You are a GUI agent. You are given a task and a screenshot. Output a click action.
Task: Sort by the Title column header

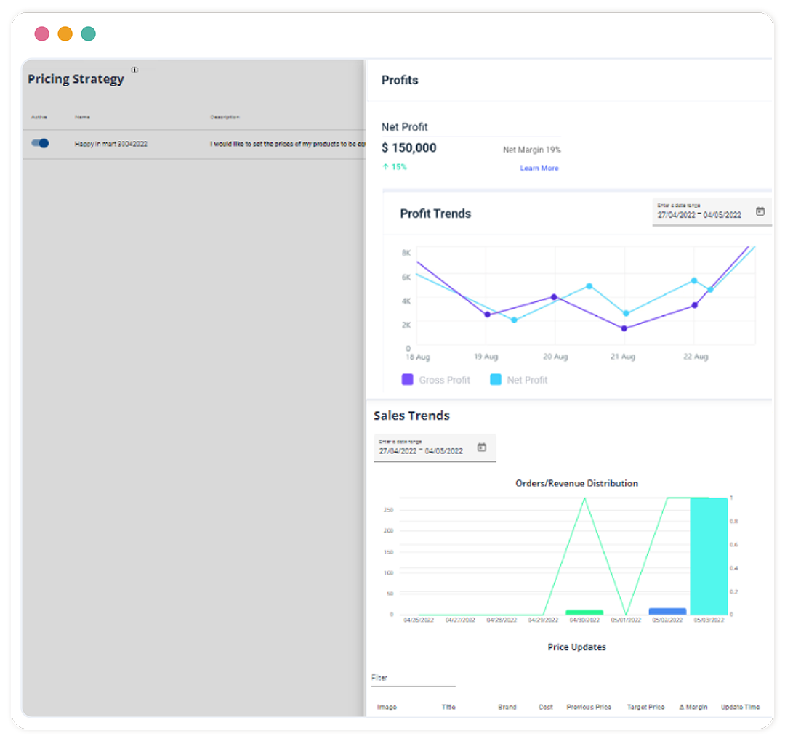(x=448, y=707)
